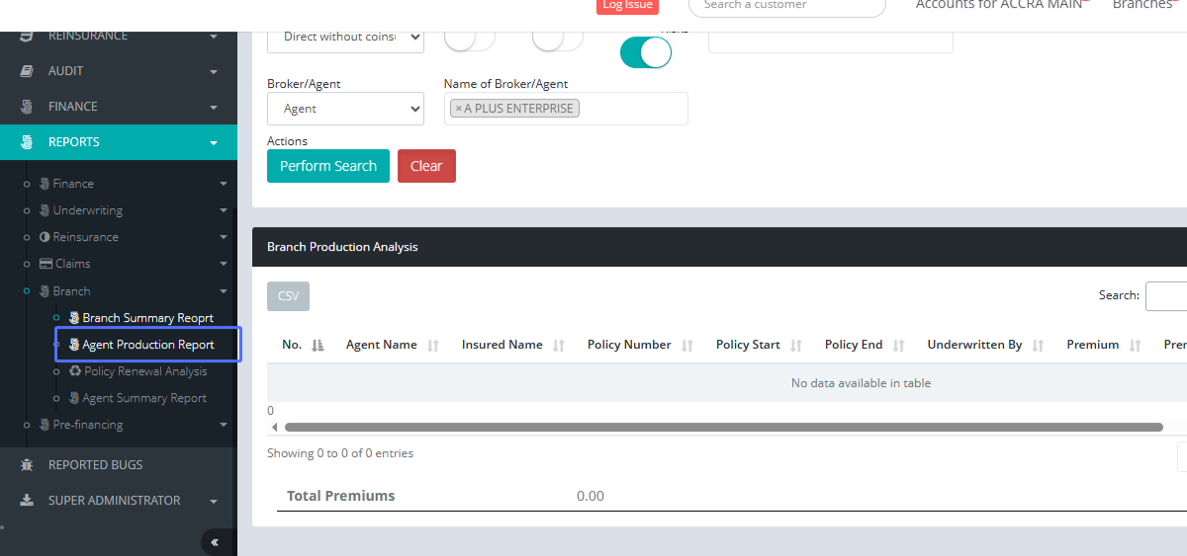Sort table by Agent Name column arrows
Viewport: 1187px width, 556px height.
point(433,346)
